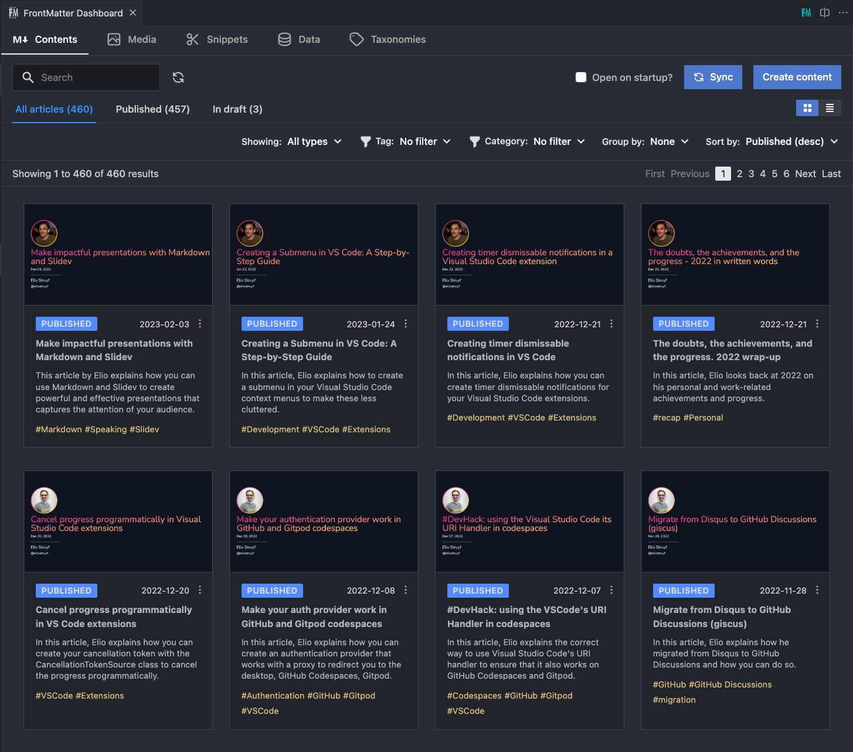
Task: Open the Media tab
Action: (x=132, y=40)
